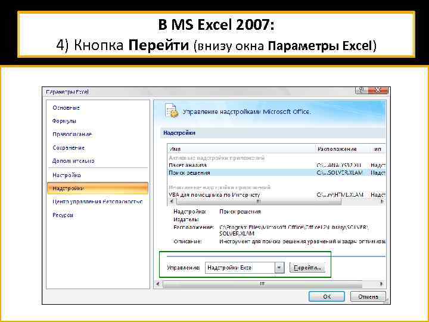Close the Параметры Excel window
This screenshot has height=322, width=429.
[x=378, y=91]
